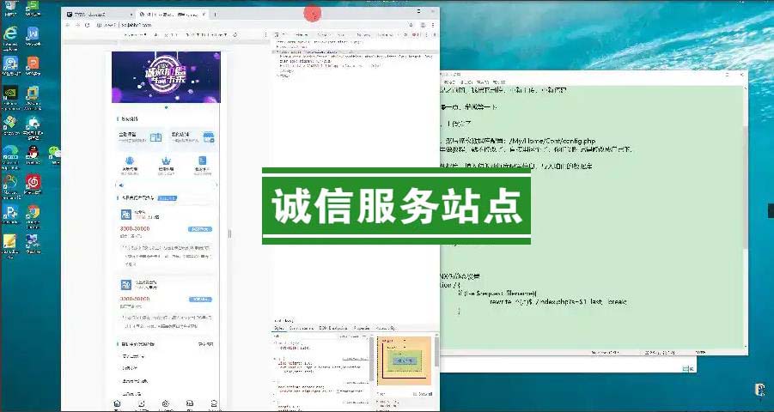Open a new browser tab with the plus button
This screenshot has width=774, height=412.
click(215, 15)
